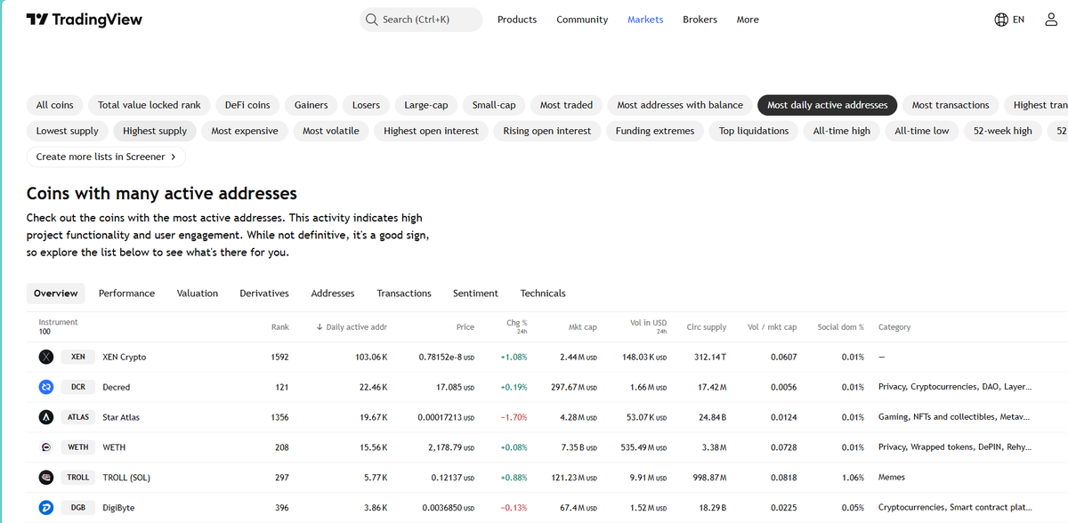The image size is (1068, 523).
Task: Open the EN language selector
Action: pyautogui.click(x=1009, y=20)
